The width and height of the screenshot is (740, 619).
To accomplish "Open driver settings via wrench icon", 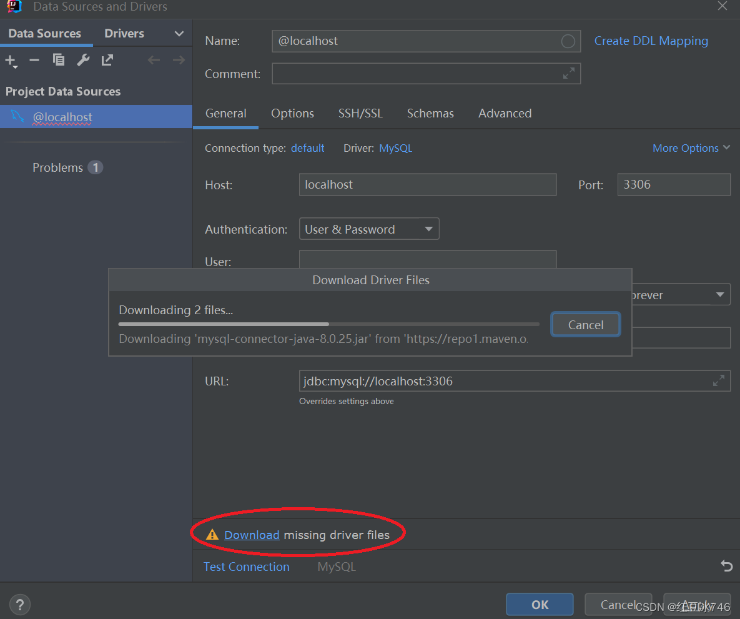I will coord(83,60).
